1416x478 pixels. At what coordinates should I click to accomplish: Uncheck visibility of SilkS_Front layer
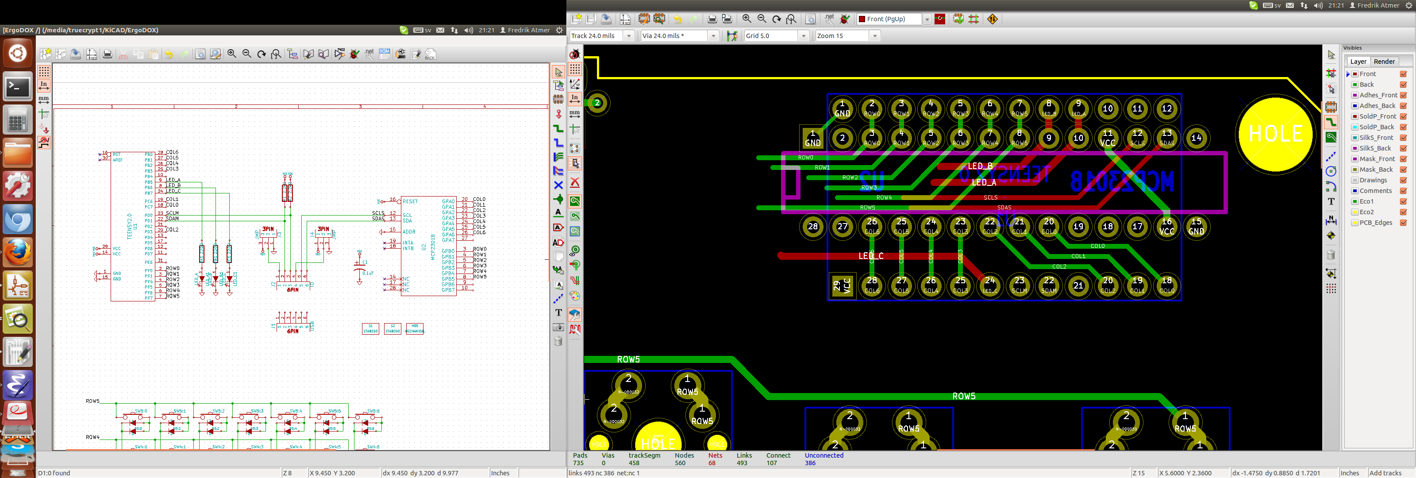point(1403,138)
